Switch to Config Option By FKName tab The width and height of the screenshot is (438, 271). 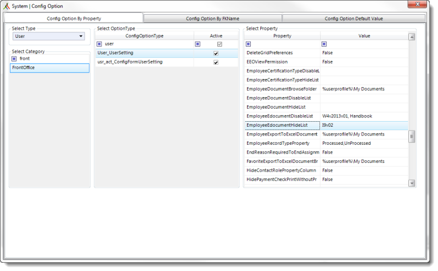coord(212,18)
